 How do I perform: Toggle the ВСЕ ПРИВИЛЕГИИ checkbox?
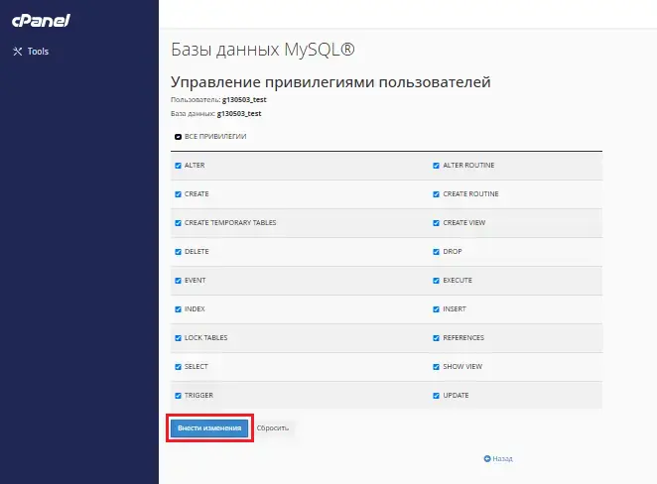pos(178,136)
